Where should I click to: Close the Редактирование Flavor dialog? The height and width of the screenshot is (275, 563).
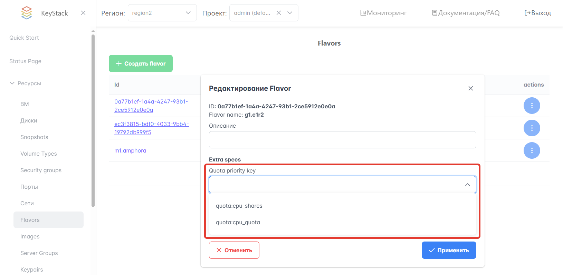tap(470, 89)
